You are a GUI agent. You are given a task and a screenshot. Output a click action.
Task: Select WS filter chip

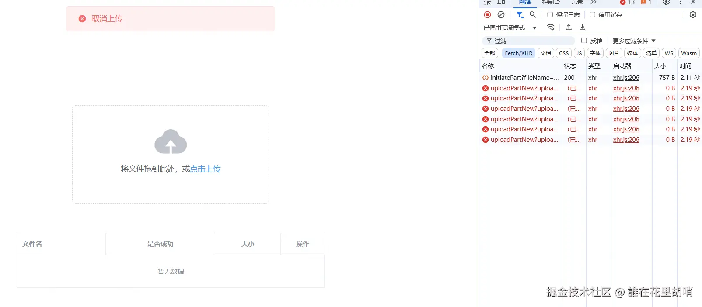pyautogui.click(x=669, y=53)
